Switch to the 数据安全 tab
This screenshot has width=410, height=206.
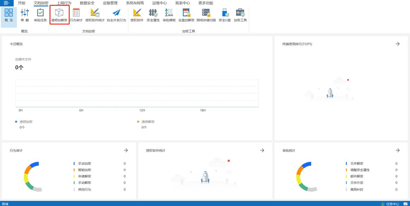(87, 3)
